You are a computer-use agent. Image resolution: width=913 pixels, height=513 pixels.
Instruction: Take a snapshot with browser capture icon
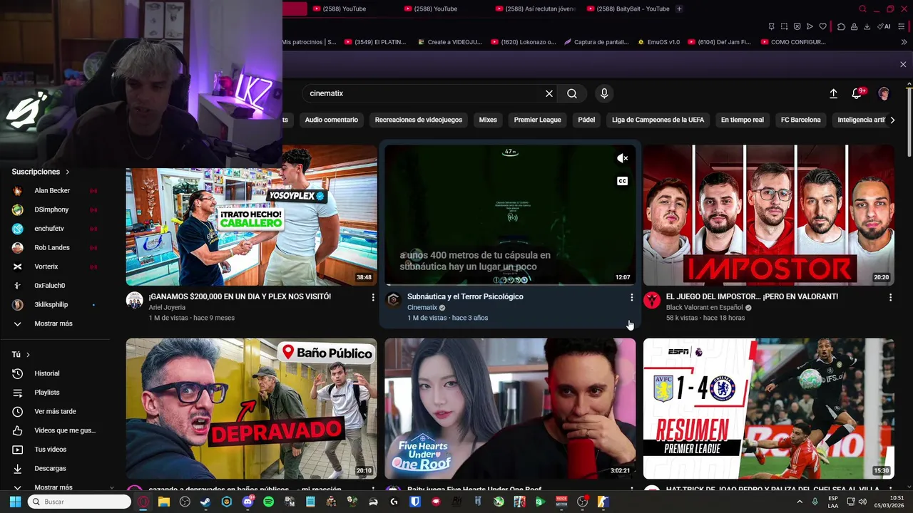tap(784, 26)
